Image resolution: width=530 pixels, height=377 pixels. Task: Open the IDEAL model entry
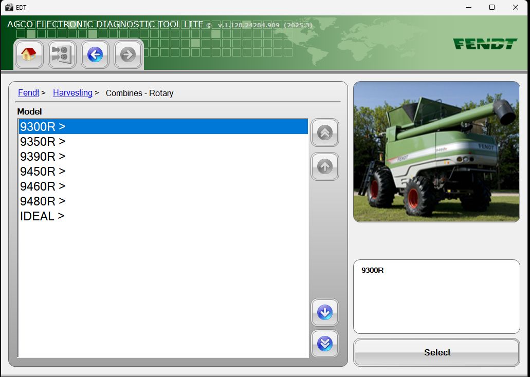[163, 216]
